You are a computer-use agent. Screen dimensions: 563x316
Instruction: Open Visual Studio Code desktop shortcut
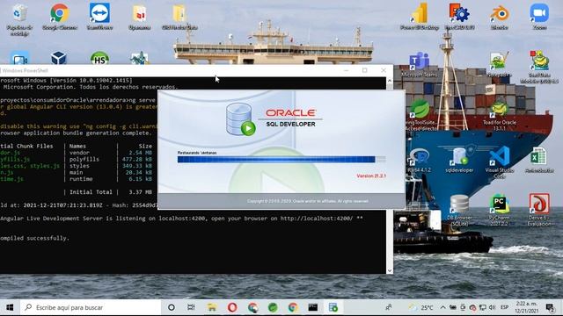(x=500, y=162)
